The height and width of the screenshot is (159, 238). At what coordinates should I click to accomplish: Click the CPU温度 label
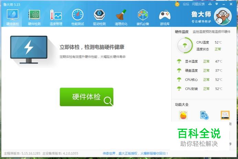pos(203,43)
